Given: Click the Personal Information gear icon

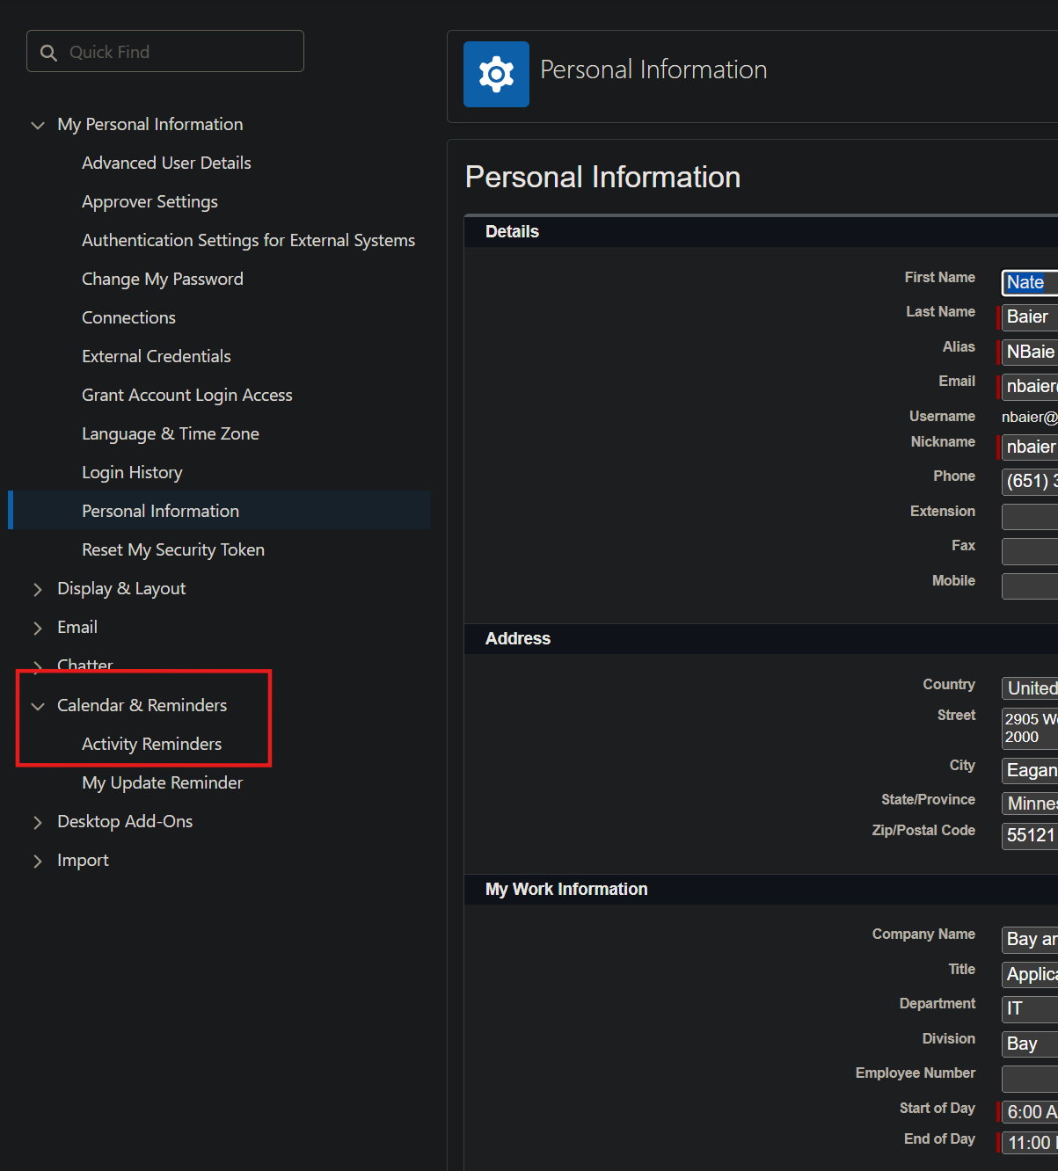Looking at the screenshot, I should (x=496, y=74).
